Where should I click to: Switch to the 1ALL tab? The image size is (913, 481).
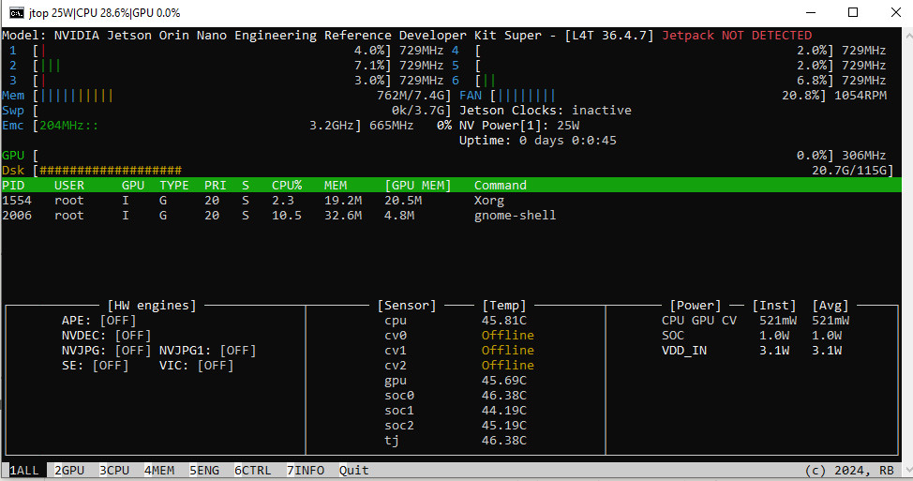tap(23, 470)
